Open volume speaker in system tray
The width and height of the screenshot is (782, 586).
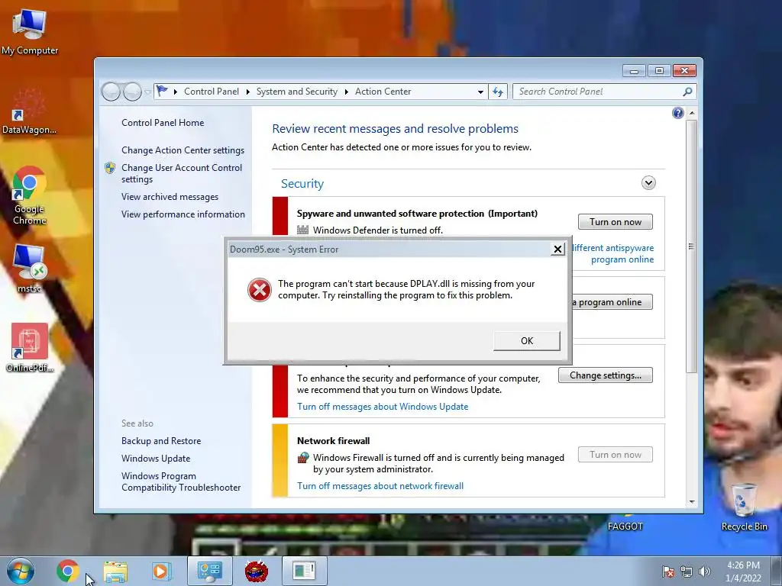705,572
